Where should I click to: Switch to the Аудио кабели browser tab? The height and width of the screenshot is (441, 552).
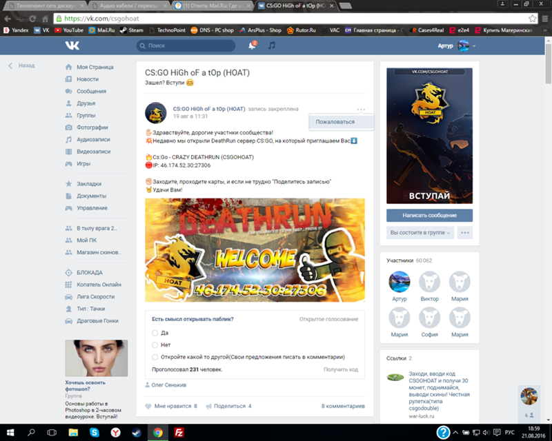[x=130, y=6]
